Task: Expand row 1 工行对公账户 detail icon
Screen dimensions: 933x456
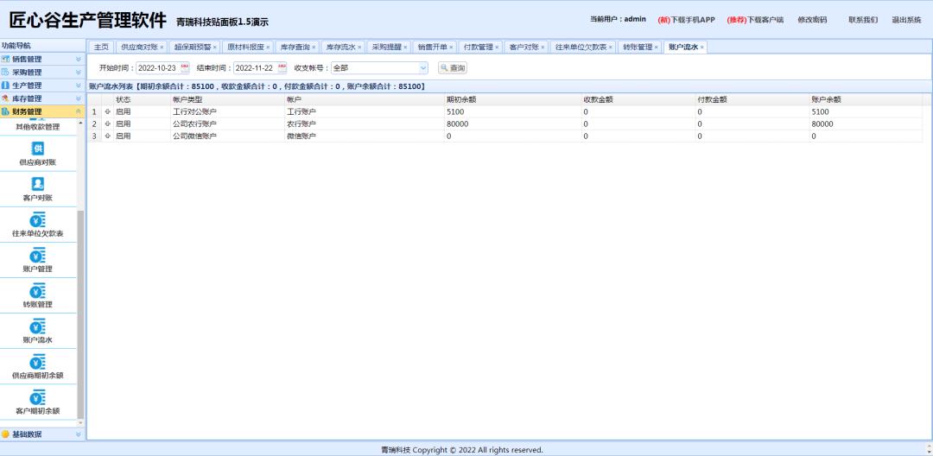Action: [x=108, y=111]
